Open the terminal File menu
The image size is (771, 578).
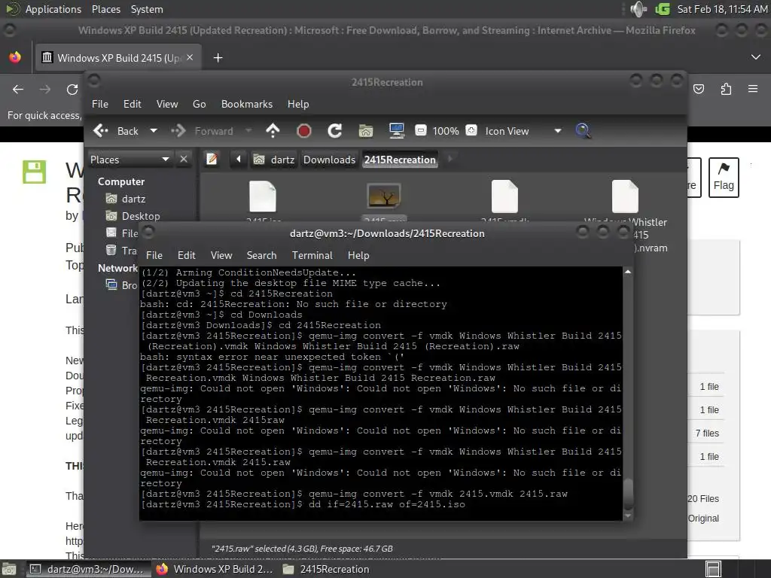(x=154, y=255)
